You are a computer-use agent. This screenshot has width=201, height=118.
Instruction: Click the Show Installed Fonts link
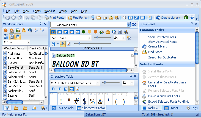point(162,37)
